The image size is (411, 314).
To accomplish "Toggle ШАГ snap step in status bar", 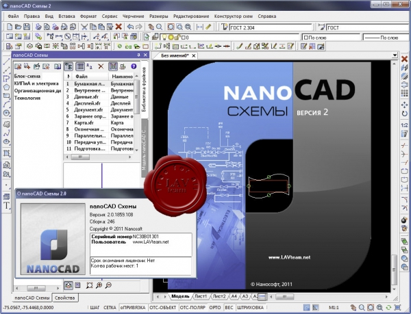I will click(95, 307).
